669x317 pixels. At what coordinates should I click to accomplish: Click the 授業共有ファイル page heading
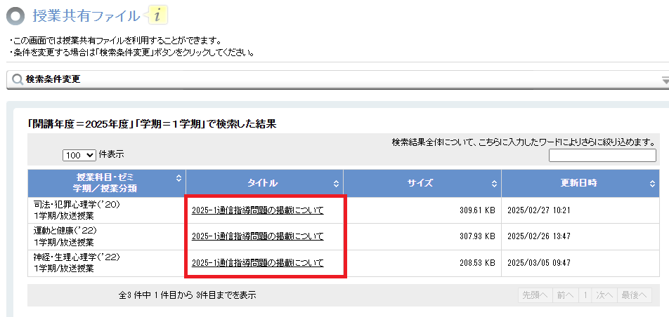click(86, 16)
